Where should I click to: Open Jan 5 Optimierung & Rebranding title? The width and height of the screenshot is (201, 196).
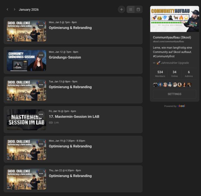[70, 28]
